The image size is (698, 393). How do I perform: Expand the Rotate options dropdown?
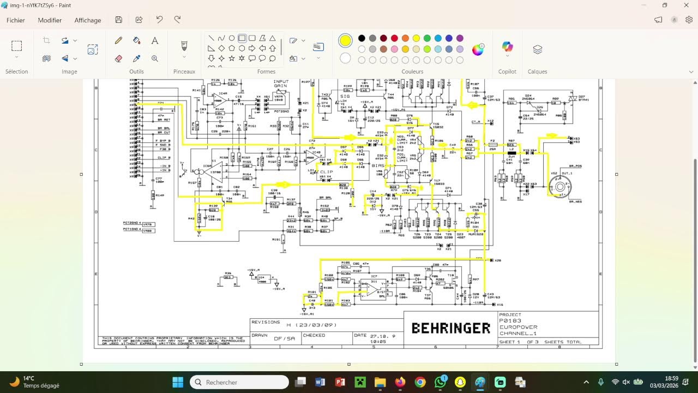coord(75,40)
